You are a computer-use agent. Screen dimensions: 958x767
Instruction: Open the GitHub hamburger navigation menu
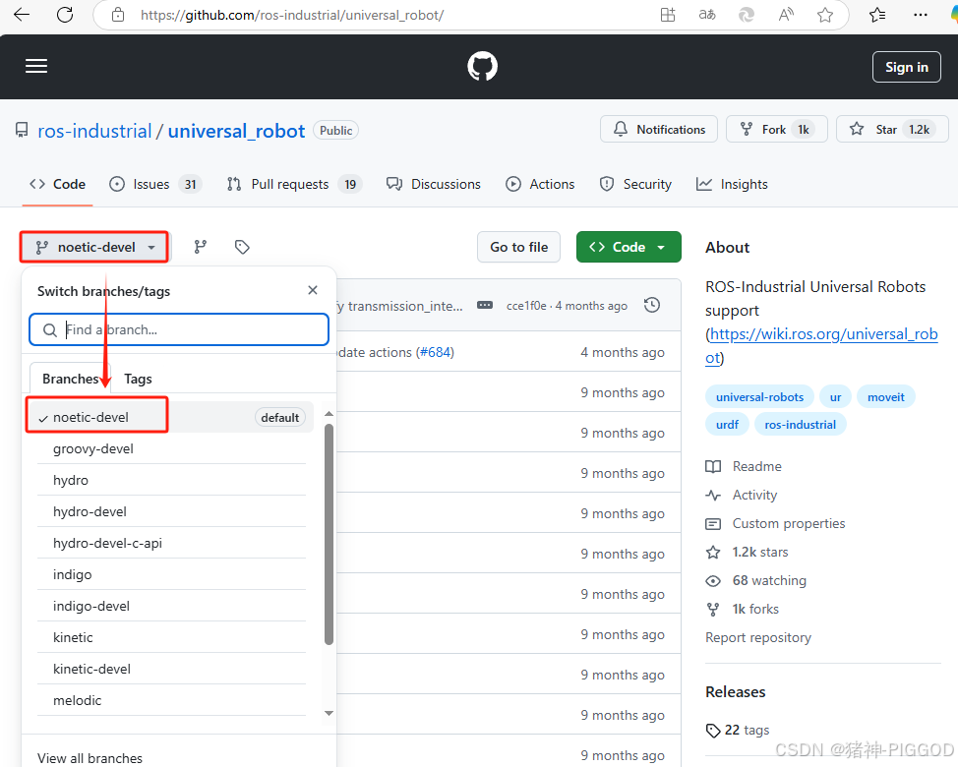tap(36, 66)
